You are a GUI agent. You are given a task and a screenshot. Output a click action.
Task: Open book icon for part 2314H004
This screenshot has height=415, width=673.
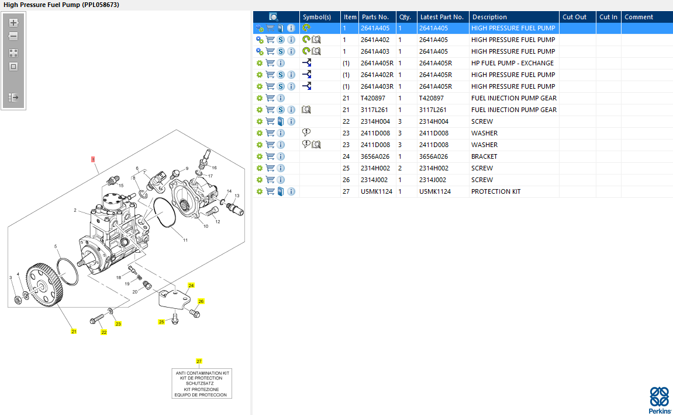click(281, 121)
